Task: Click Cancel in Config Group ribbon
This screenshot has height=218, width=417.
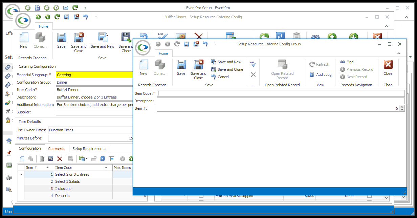Action: (220, 77)
